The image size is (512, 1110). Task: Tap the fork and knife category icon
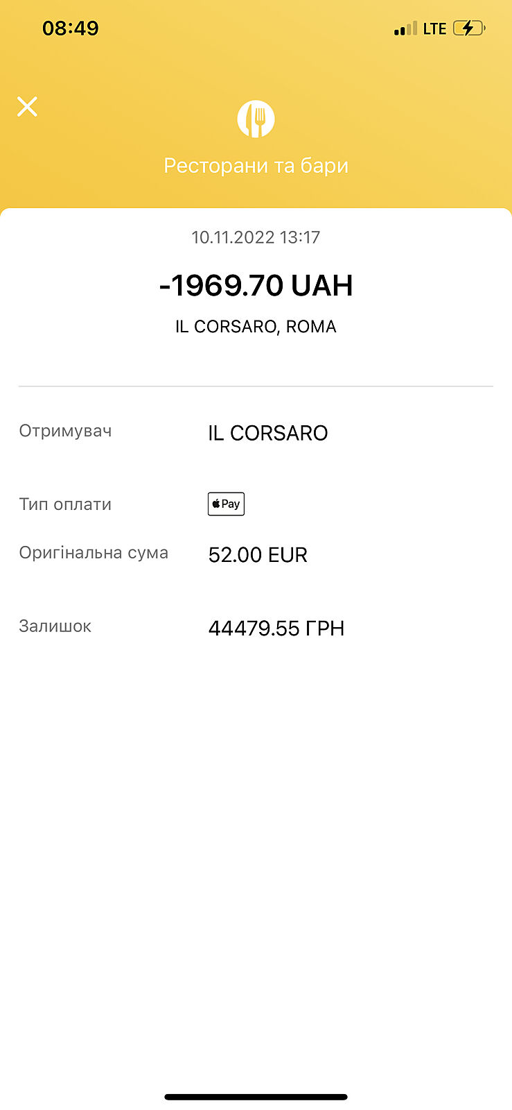256,119
